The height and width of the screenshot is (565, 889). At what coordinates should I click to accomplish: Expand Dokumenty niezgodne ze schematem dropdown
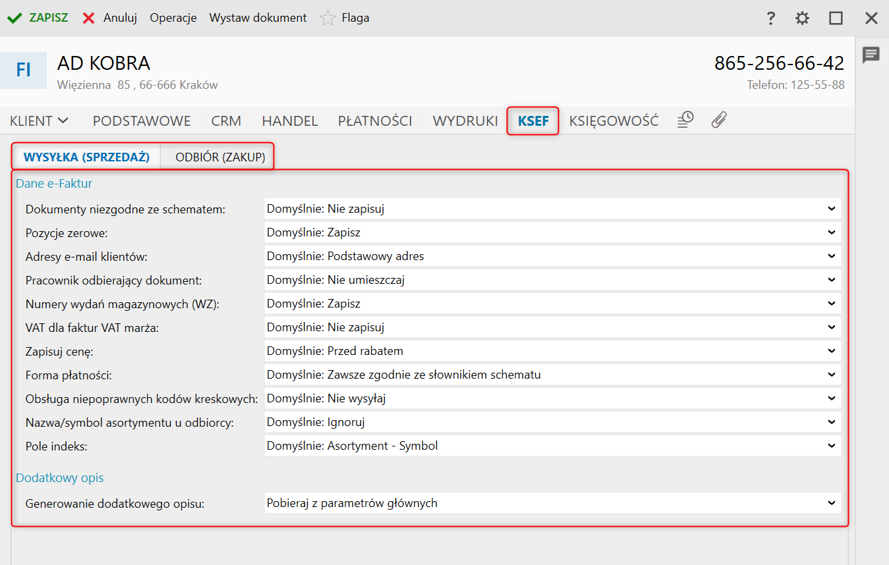pos(552,209)
